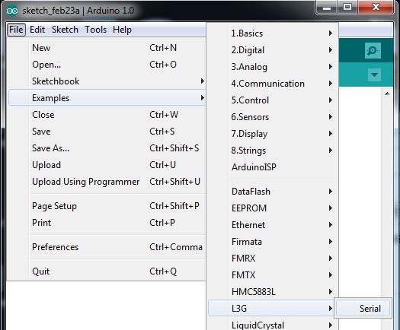This screenshot has width=400, height=330.
Task: Click Page Setup in File menu
Action: coord(107,206)
